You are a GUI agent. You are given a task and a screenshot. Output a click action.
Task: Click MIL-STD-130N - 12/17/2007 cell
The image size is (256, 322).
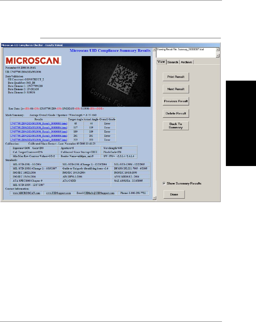pos(35,185)
